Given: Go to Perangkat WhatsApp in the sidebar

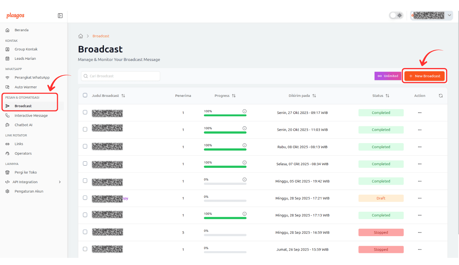Looking at the screenshot, I should tap(32, 77).
